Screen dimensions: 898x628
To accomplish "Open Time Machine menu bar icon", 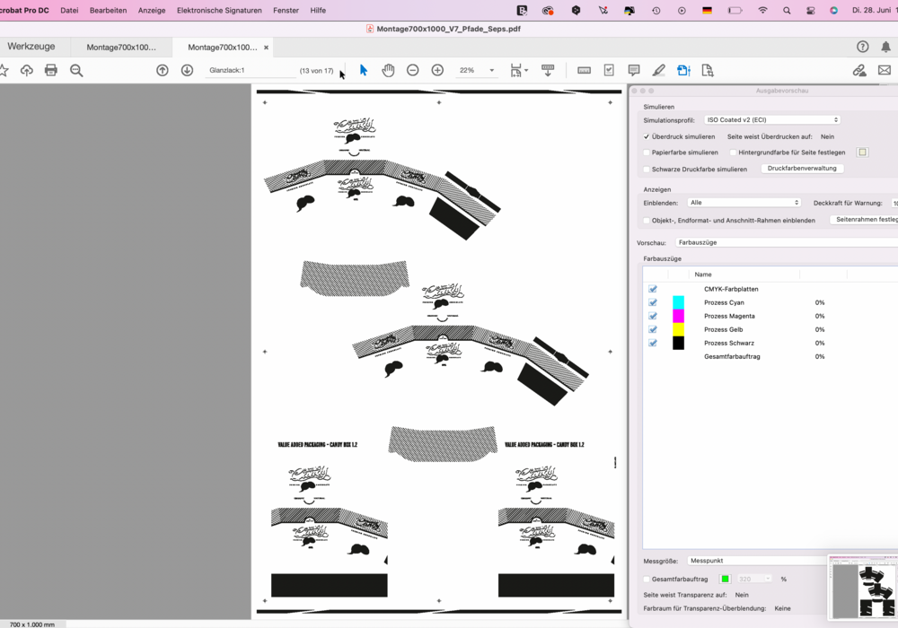I will [x=656, y=10].
